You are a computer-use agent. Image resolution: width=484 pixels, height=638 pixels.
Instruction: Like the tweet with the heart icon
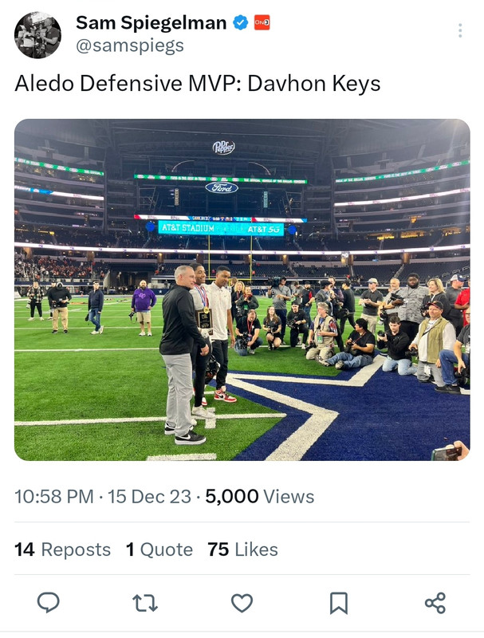[242, 603]
